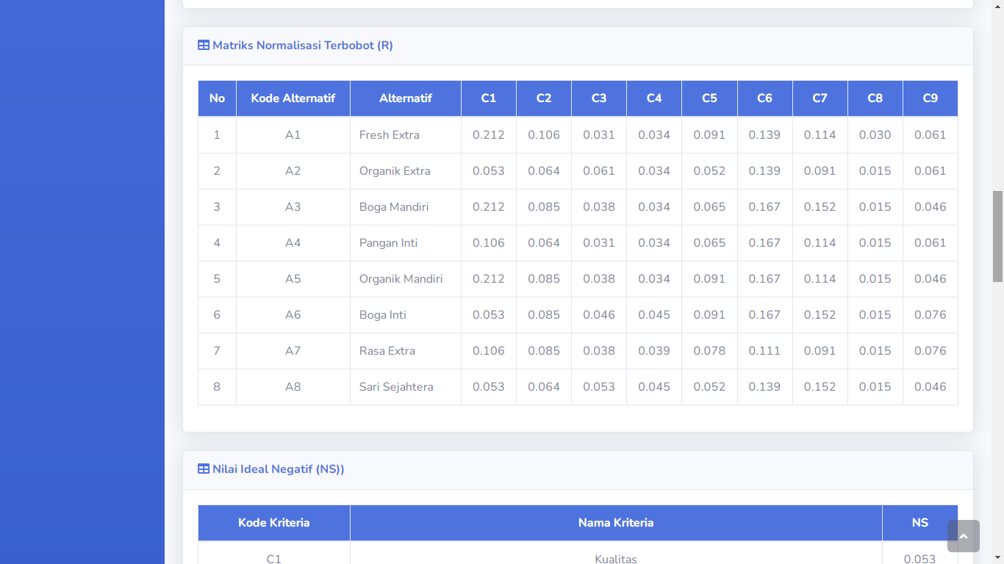The width and height of the screenshot is (1004, 564).
Task: Click Organik Extra's C5 value 0.052
Action: click(x=709, y=171)
